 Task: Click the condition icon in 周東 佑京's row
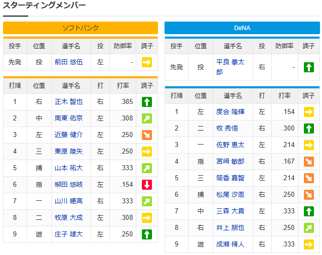click(147, 118)
